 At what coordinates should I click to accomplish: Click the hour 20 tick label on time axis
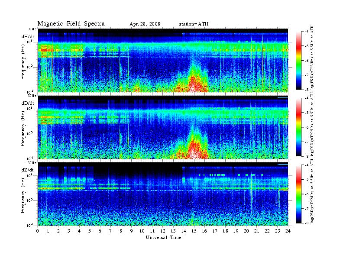(246, 231)
